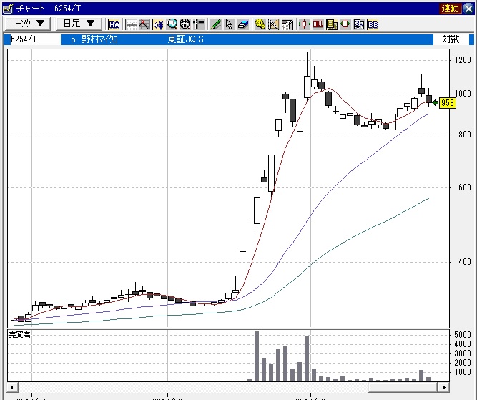This screenshot has height=400, width=477.
Task: Click the 1200 price axis label
Action: coord(463,60)
